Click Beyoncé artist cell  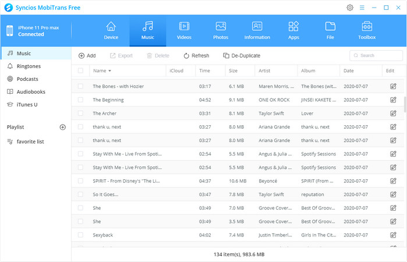[x=268, y=181]
